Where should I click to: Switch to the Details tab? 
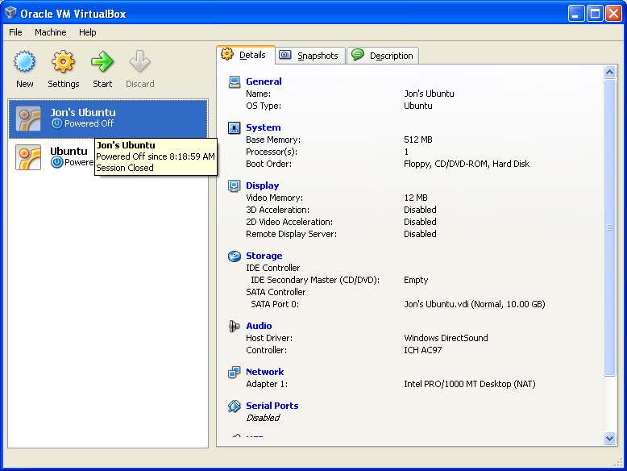[x=246, y=55]
